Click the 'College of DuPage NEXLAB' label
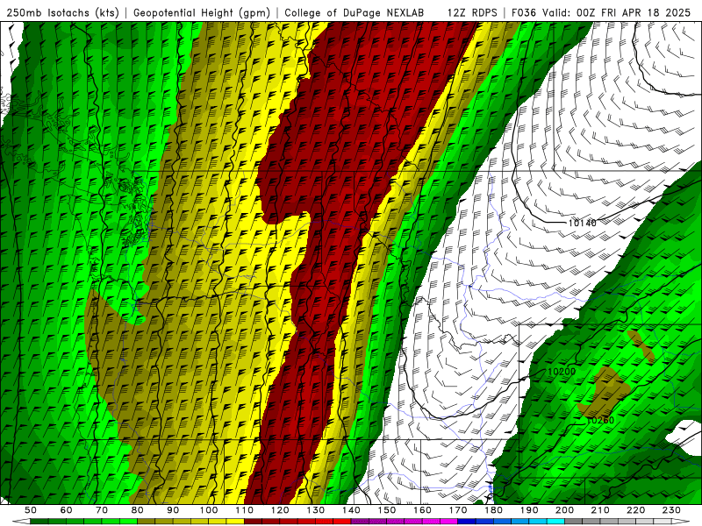 click(x=354, y=12)
